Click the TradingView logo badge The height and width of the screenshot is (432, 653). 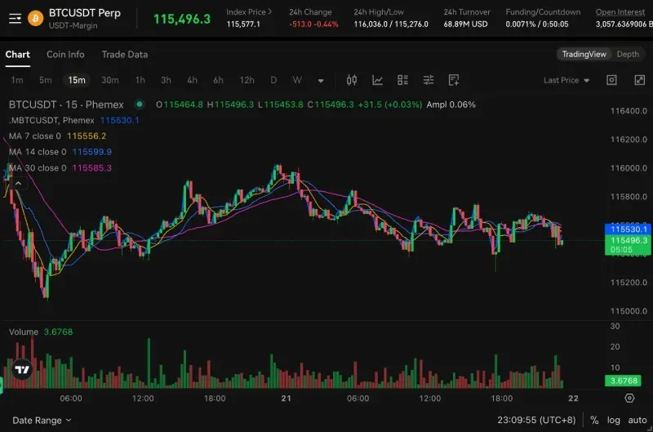(22, 369)
